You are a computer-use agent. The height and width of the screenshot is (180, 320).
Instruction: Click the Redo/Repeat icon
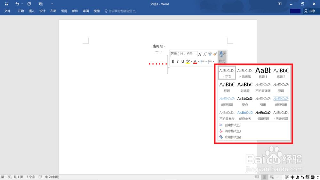click(x=29, y=4)
